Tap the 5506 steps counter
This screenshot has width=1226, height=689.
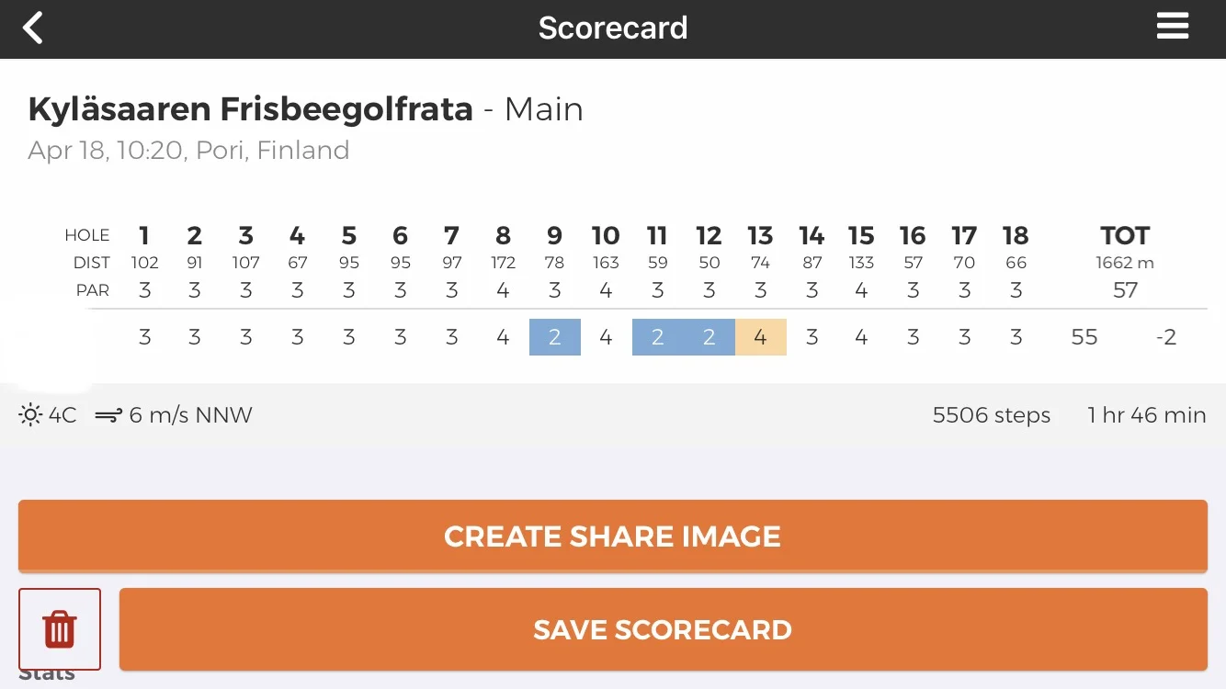pos(991,415)
